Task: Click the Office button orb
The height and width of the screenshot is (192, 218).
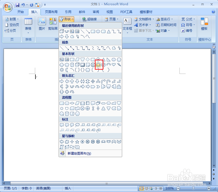Action: [8, 7]
